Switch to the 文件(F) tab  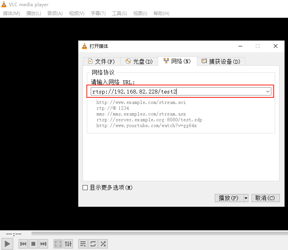pos(102,61)
